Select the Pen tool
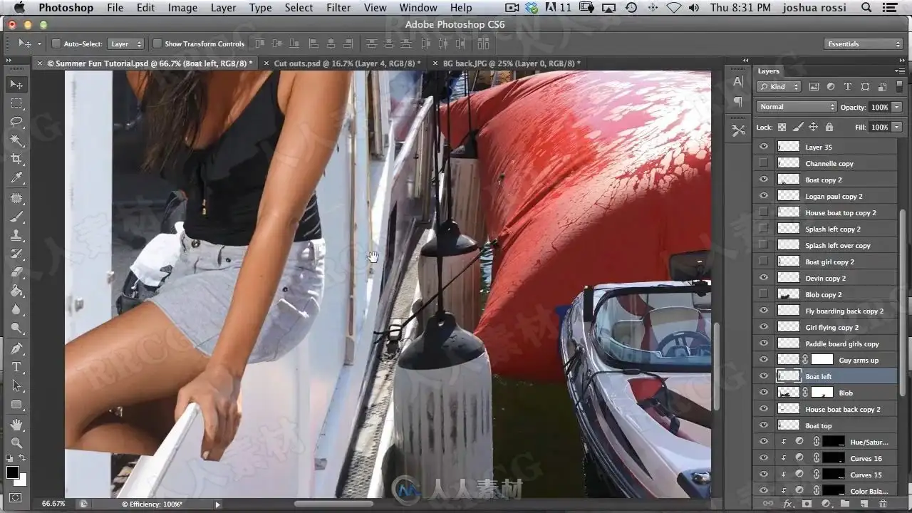This screenshot has height=513, width=912. (x=16, y=348)
